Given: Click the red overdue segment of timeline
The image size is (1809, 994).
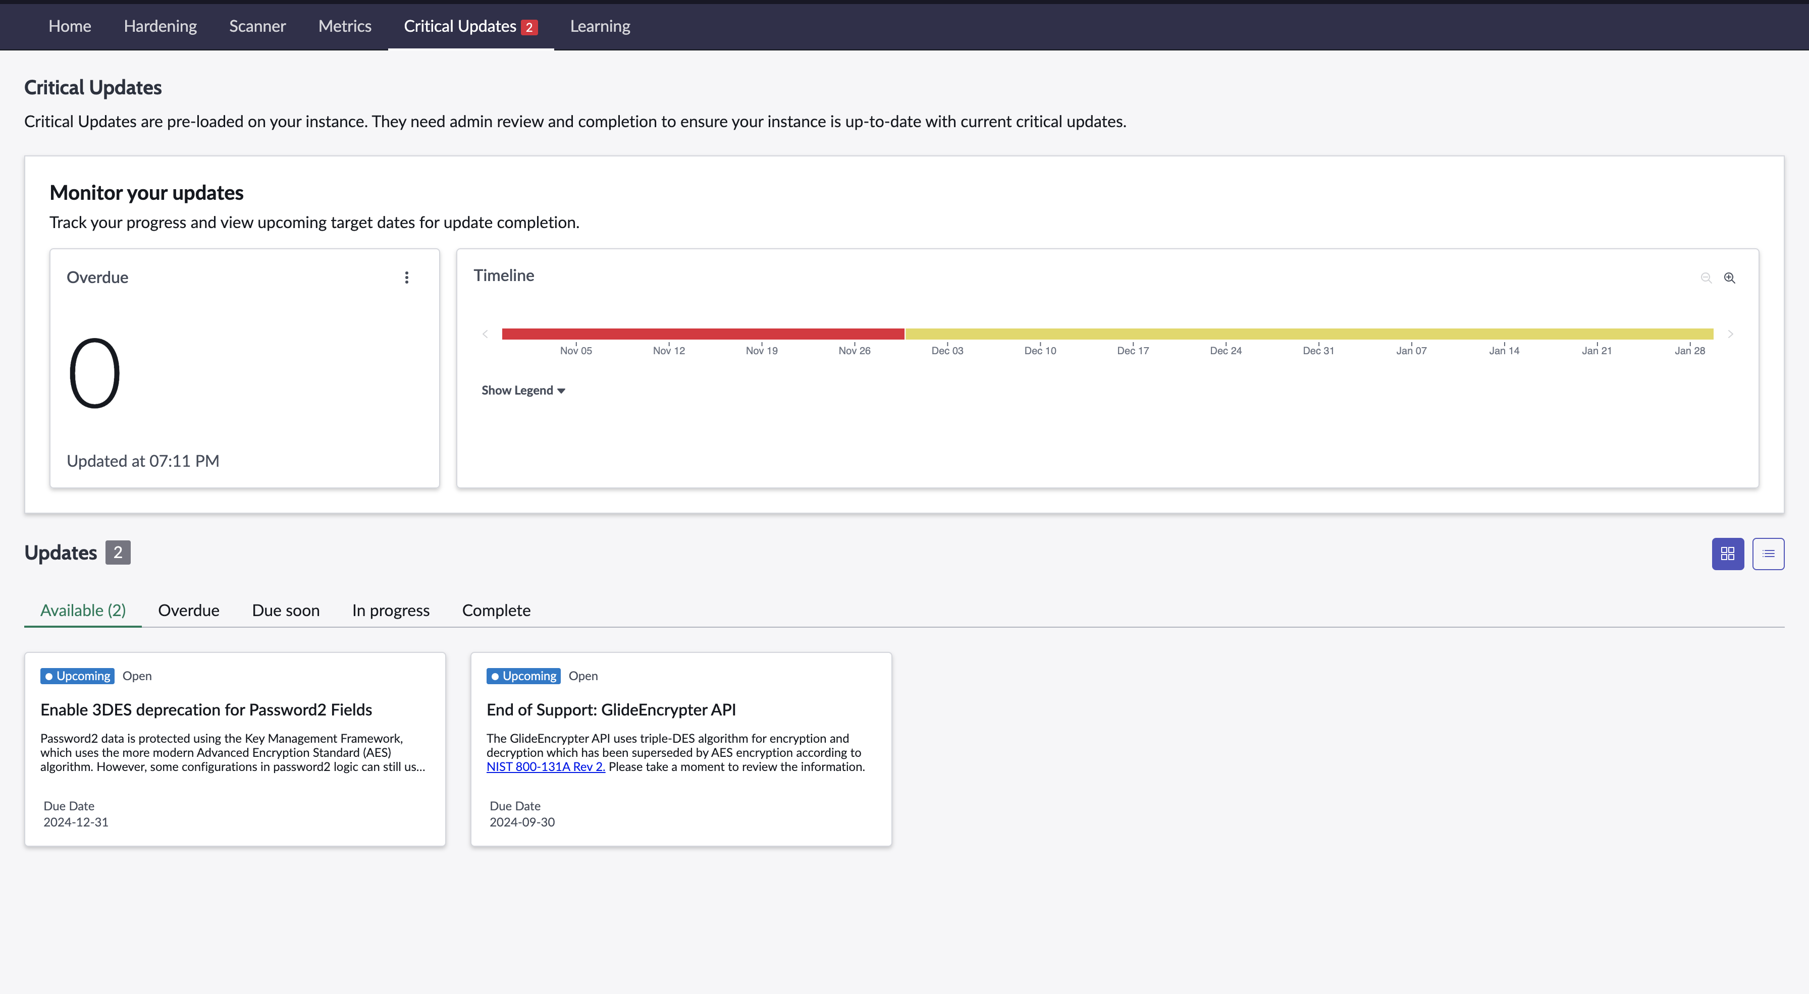Looking at the screenshot, I should pyautogui.click(x=703, y=334).
